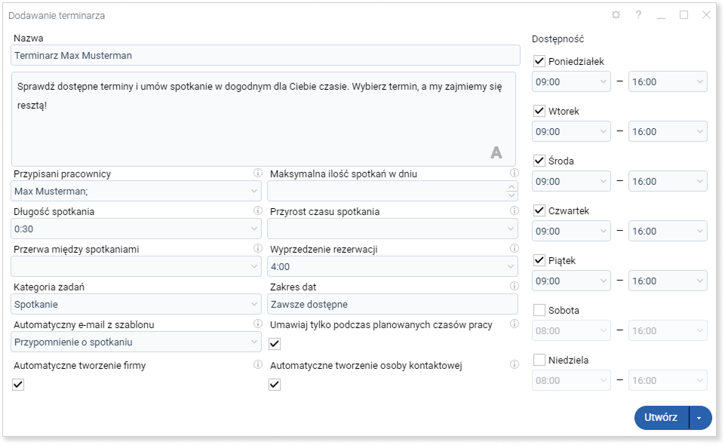Screen dimensions: 725x445
Task: Open Piątek end time dropdown
Action: 668,281
